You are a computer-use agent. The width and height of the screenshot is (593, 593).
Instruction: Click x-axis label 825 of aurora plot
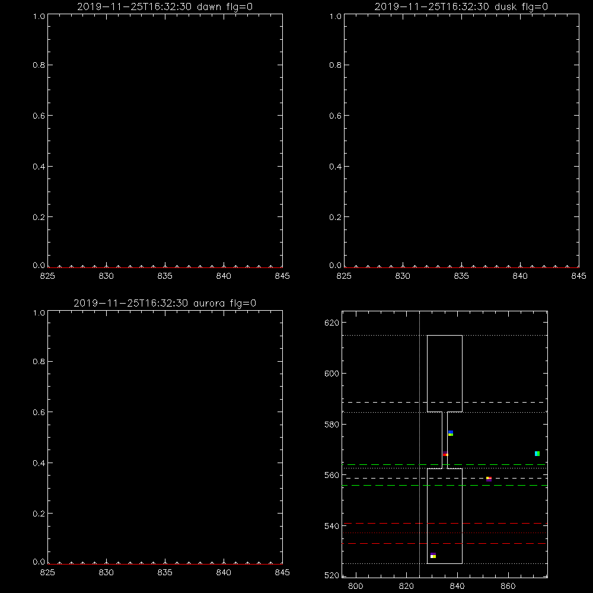coord(47,573)
